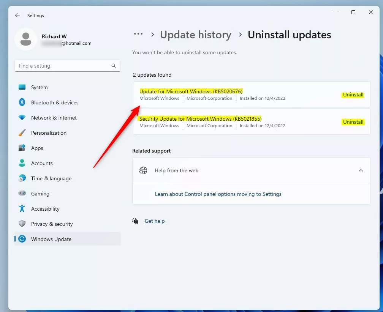Select Personalization in the sidebar

click(67, 133)
